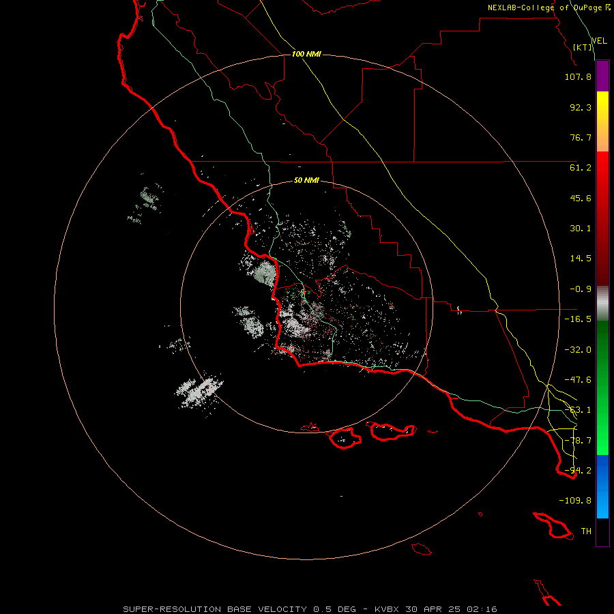Click the -109.8 velocity scale value

(575, 501)
